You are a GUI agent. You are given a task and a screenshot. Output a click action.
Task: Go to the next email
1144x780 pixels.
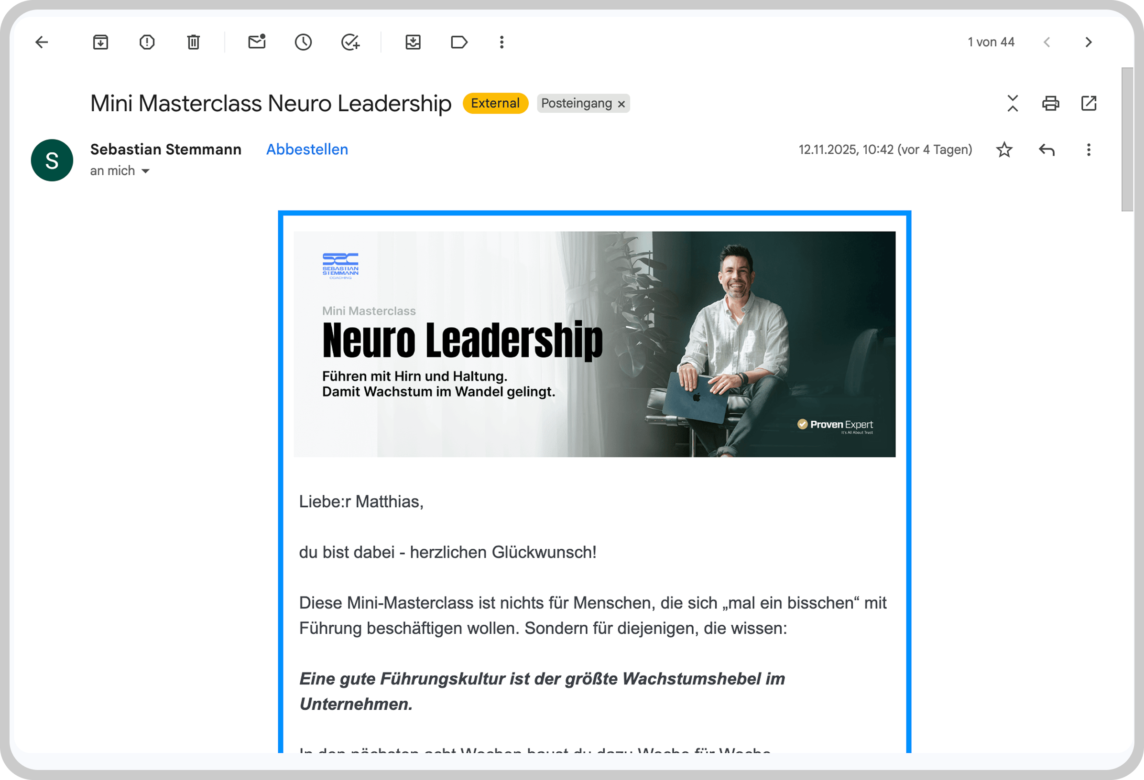[1089, 43]
